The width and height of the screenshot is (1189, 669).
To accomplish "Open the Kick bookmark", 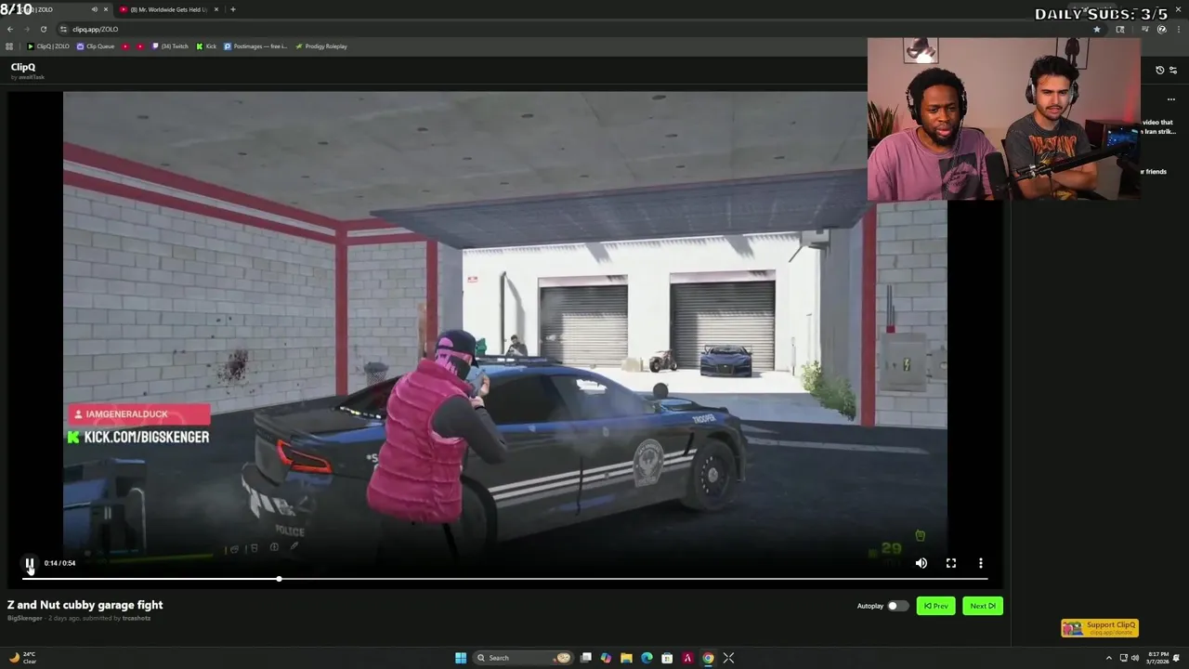I will point(206,46).
